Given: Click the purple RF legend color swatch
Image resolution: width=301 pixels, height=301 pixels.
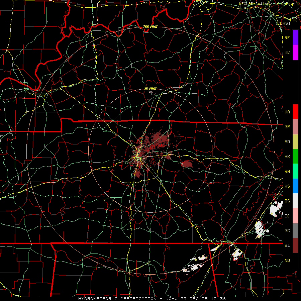Looking at the screenshot, I should (x=295, y=37).
